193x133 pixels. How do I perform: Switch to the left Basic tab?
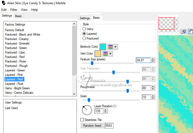[19, 16]
